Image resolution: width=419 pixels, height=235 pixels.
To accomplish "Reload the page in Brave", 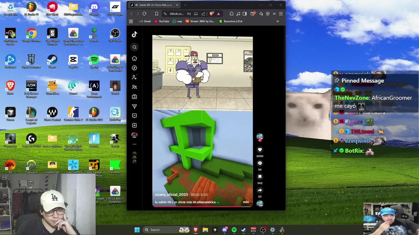I will pos(144,14).
